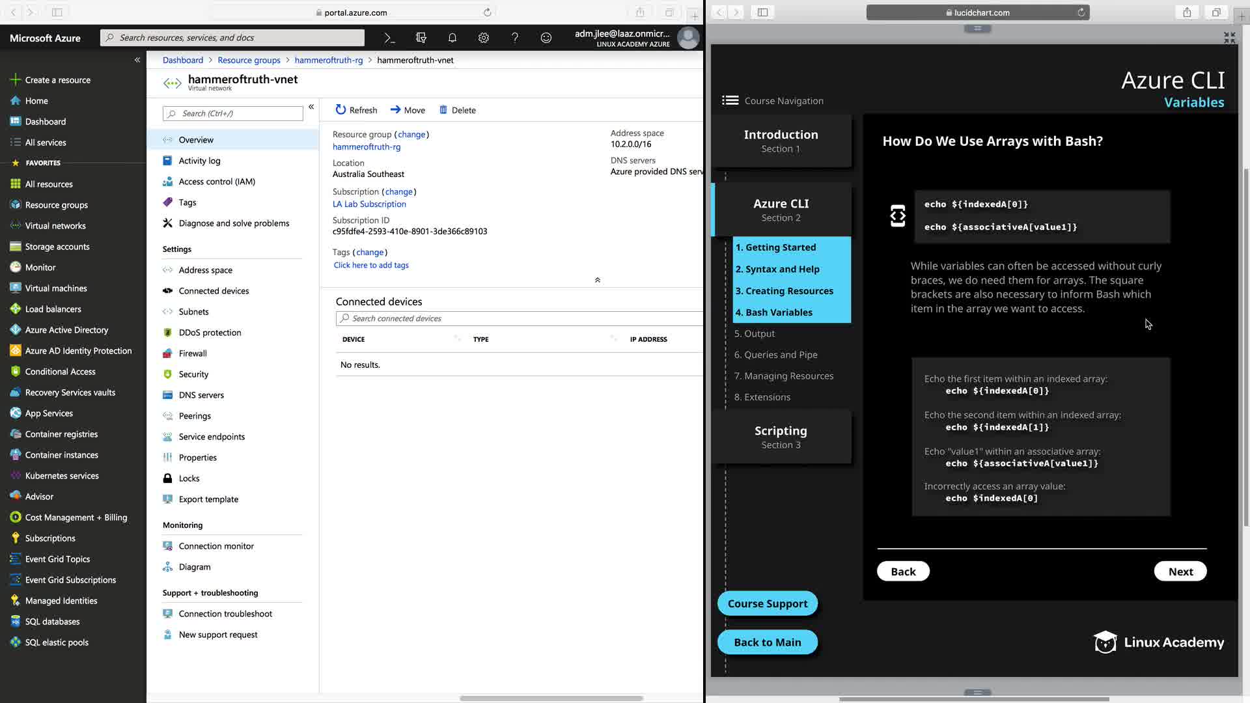This screenshot has height=703, width=1250.
Task: Click the Delete trash icon
Action: coord(443,110)
